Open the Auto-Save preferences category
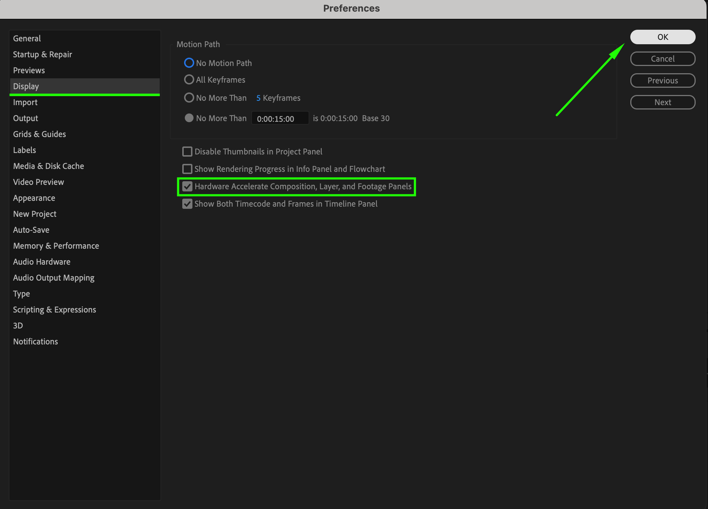 [x=31, y=230]
